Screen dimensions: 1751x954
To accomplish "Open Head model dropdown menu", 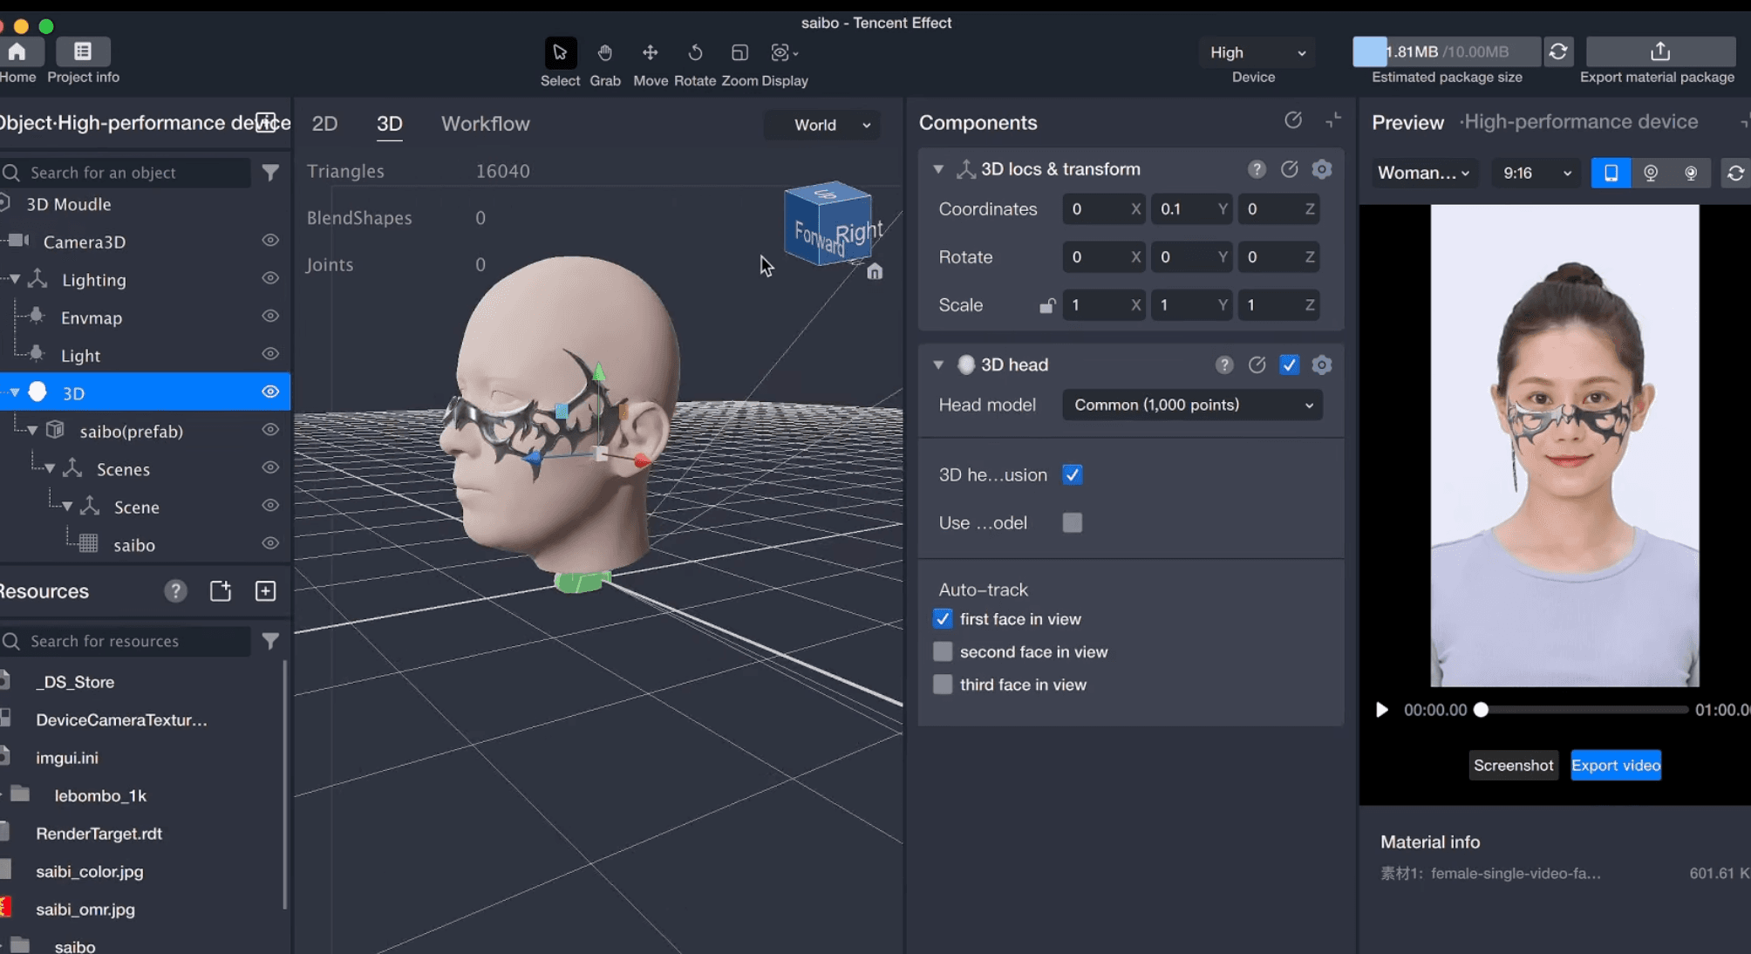I will [1191, 404].
